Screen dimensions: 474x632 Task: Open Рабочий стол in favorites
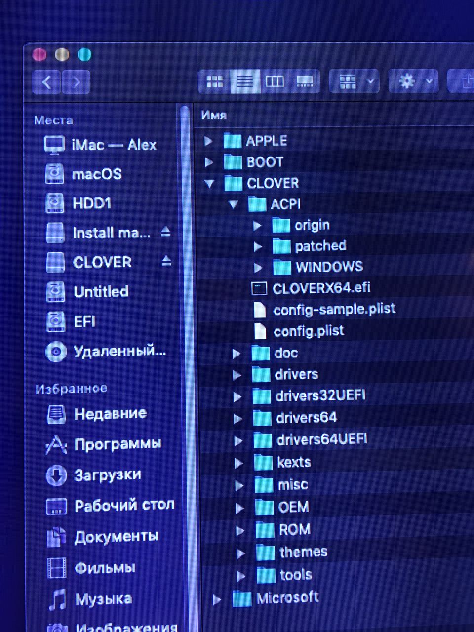pos(110,506)
